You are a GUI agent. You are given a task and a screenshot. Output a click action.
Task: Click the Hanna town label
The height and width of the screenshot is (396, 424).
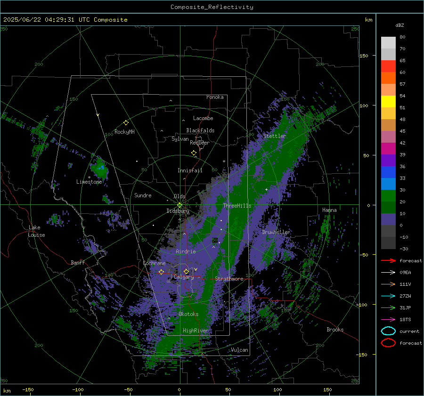[329, 210]
